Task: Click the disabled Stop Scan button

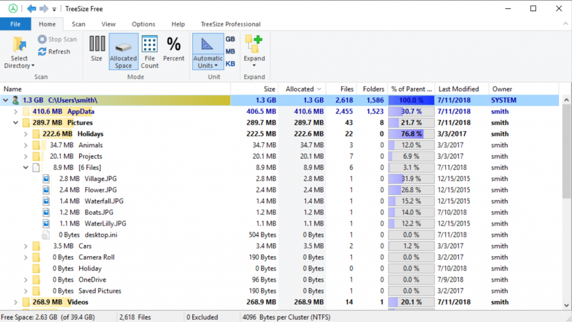Action: [x=58, y=39]
